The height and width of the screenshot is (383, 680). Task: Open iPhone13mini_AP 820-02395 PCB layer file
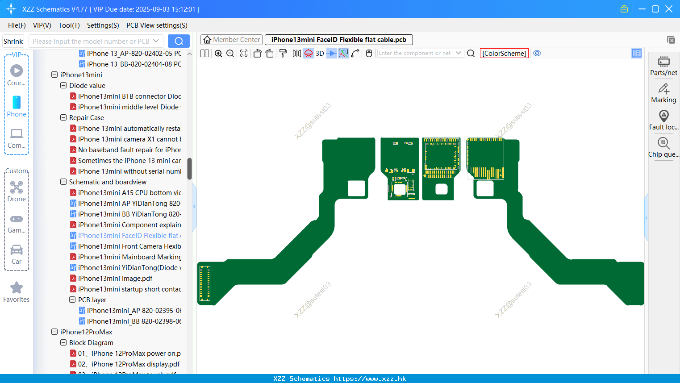(x=130, y=311)
